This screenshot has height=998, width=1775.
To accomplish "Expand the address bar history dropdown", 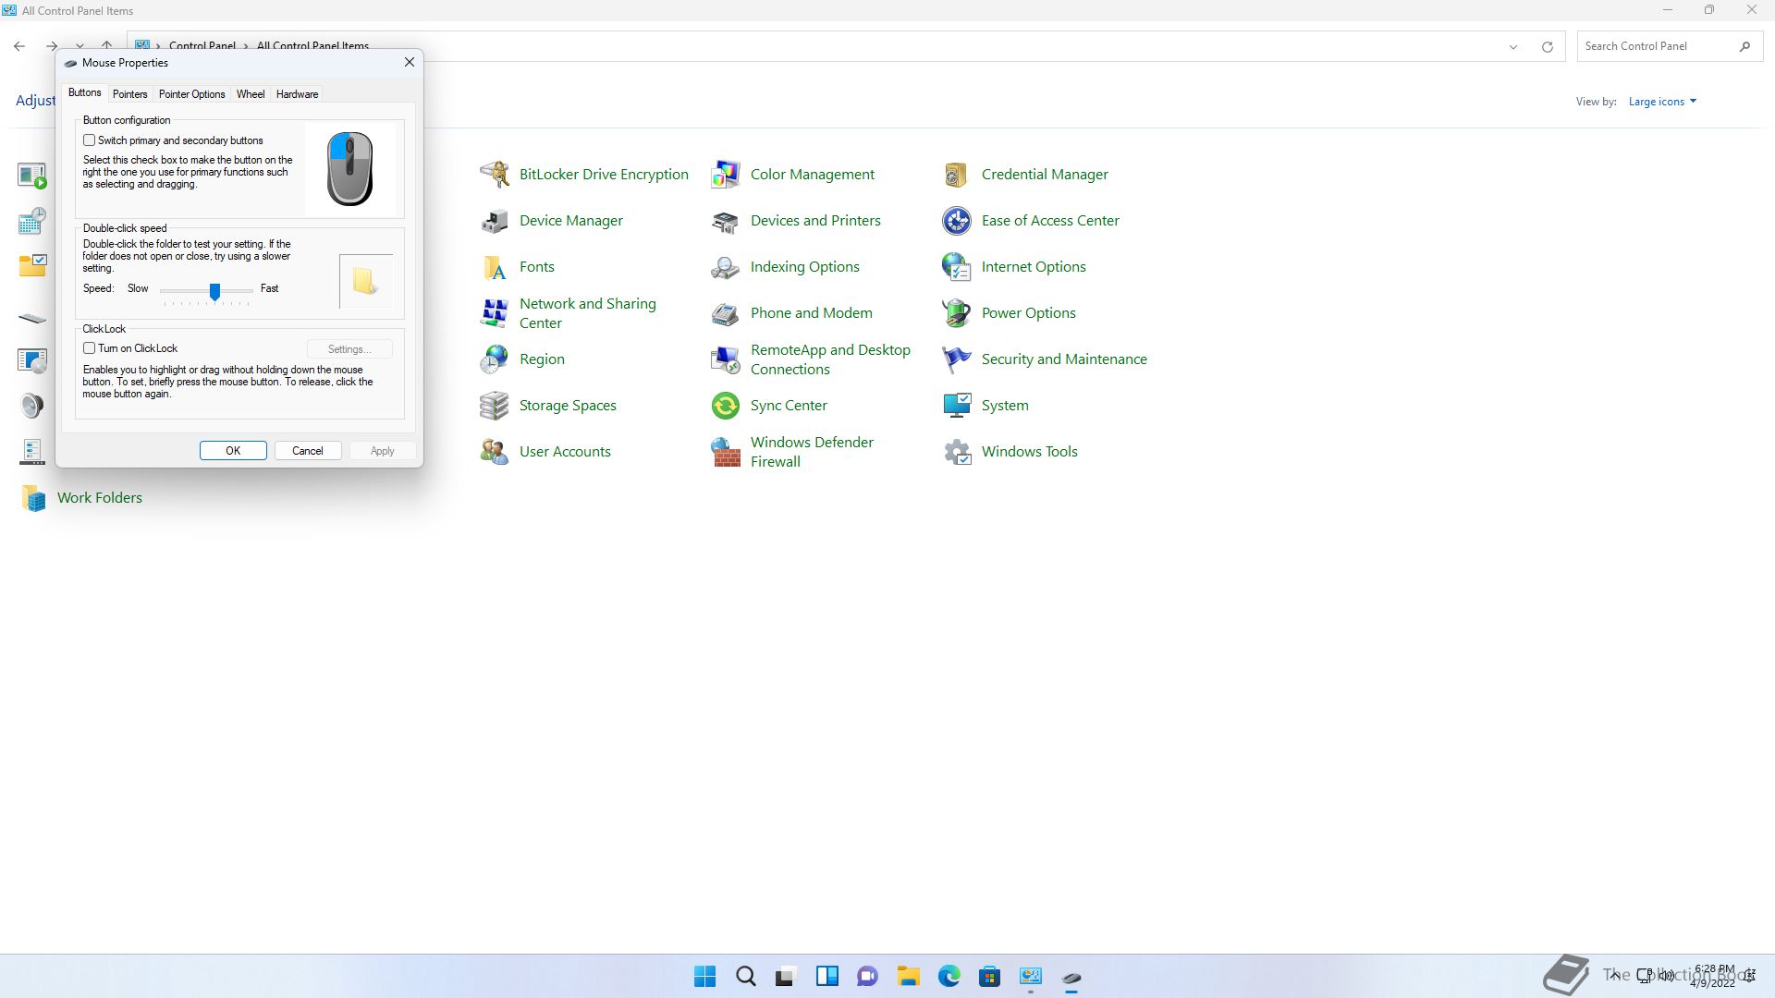I will coord(1513,46).
